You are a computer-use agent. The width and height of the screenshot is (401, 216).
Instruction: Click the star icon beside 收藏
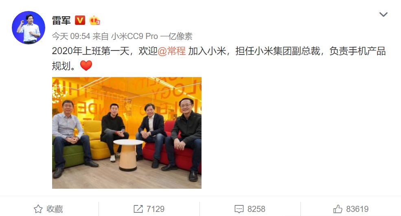tap(38, 209)
